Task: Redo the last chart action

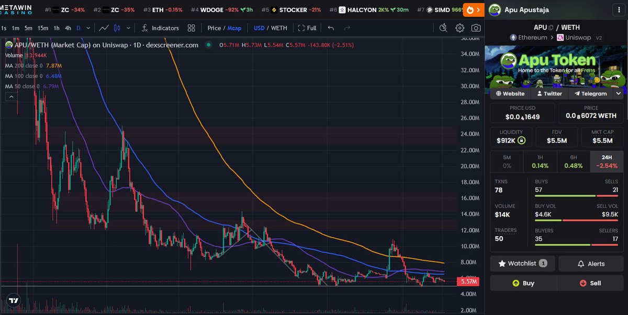Action: pos(347,28)
